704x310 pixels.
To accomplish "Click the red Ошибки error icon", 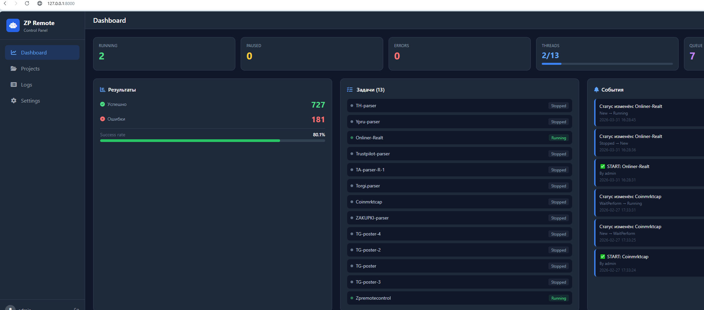I will (102, 119).
